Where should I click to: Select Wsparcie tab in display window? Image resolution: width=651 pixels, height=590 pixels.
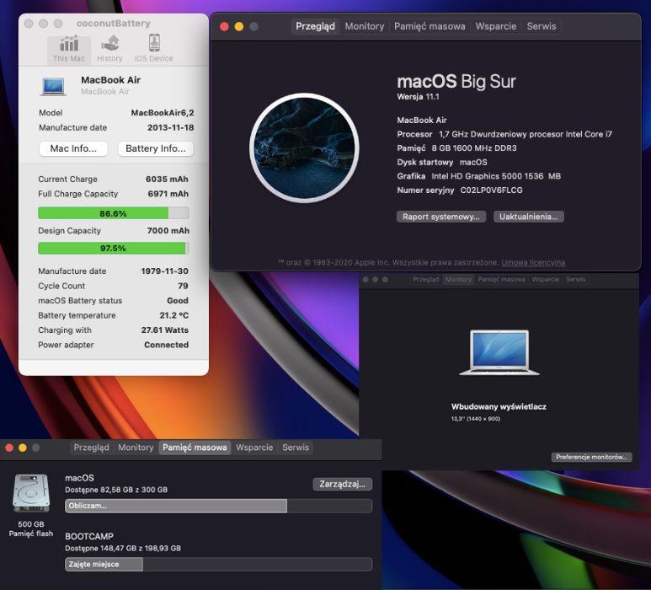click(x=546, y=279)
